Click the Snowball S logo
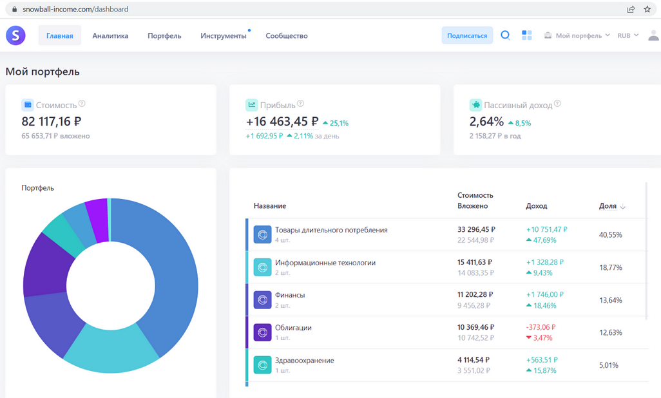Image resolution: width=661 pixels, height=398 pixels. coord(15,35)
